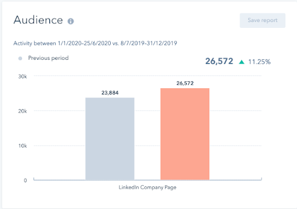Click the Previous period legend text
The height and width of the screenshot is (209, 297).
tap(48, 58)
